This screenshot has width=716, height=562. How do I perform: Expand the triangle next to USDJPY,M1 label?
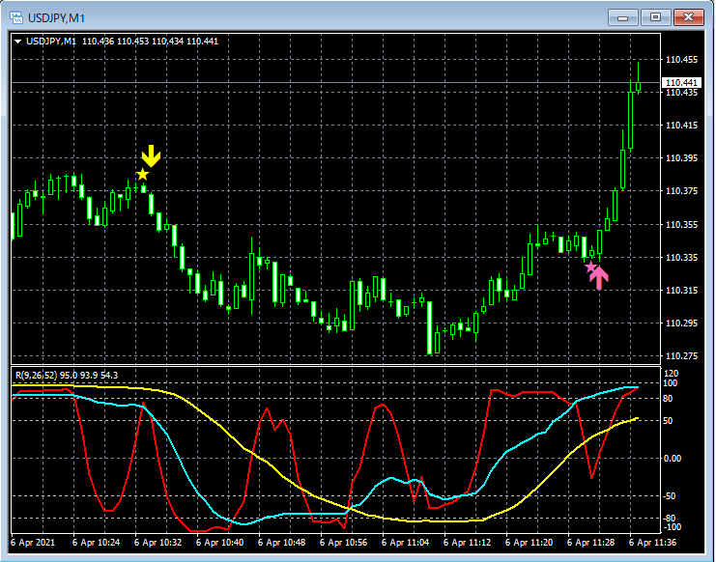[18, 42]
